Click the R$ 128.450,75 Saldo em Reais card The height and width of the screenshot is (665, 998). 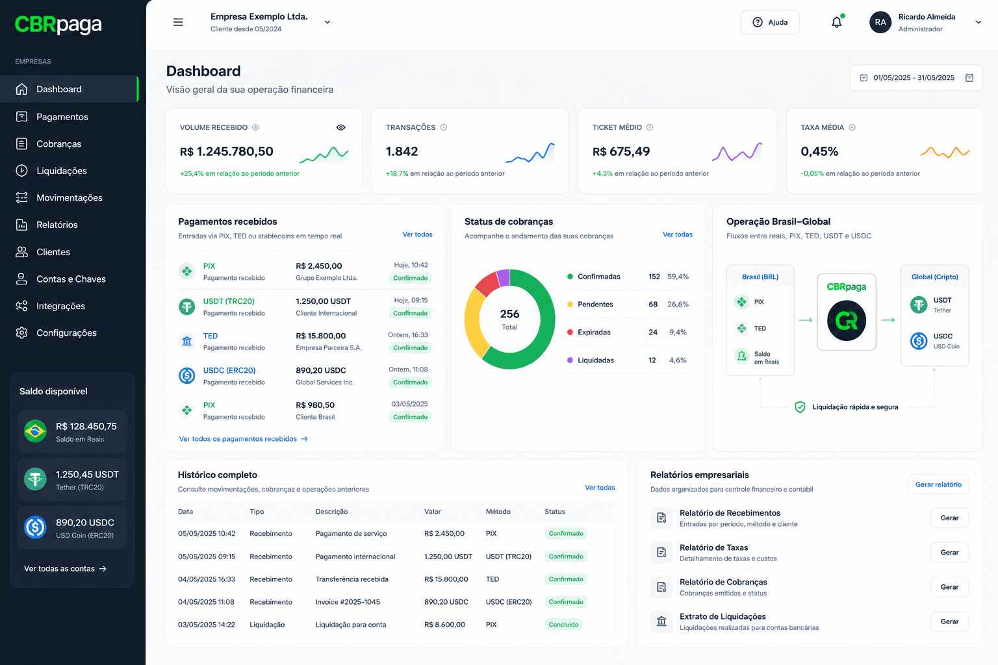click(72, 431)
